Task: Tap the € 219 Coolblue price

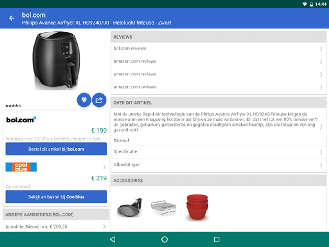Action: [x=99, y=178]
